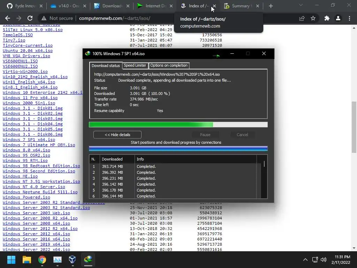This screenshot has height=268, width=357.
Task: Switch to v14.0 OneDrive tab
Action: pyautogui.click(x=66, y=6)
